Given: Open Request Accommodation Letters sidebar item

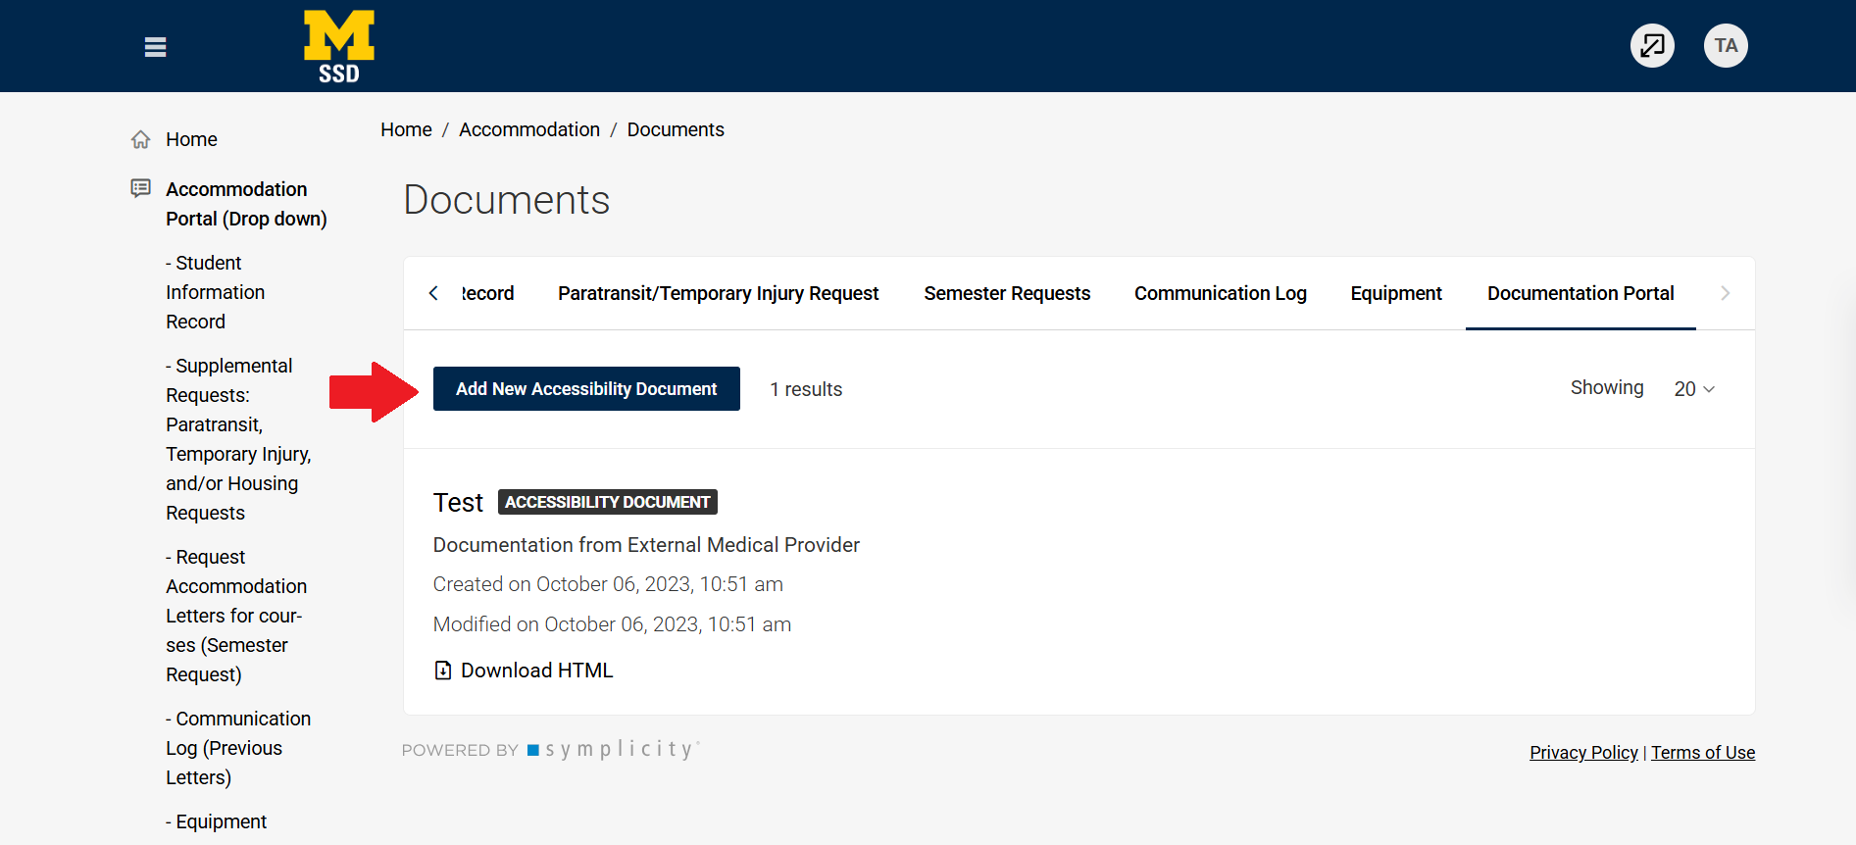Looking at the screenshot, I should pyautogui.click(x=236, y=616).
